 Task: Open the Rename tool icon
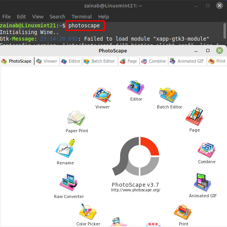tap(65, 148)
